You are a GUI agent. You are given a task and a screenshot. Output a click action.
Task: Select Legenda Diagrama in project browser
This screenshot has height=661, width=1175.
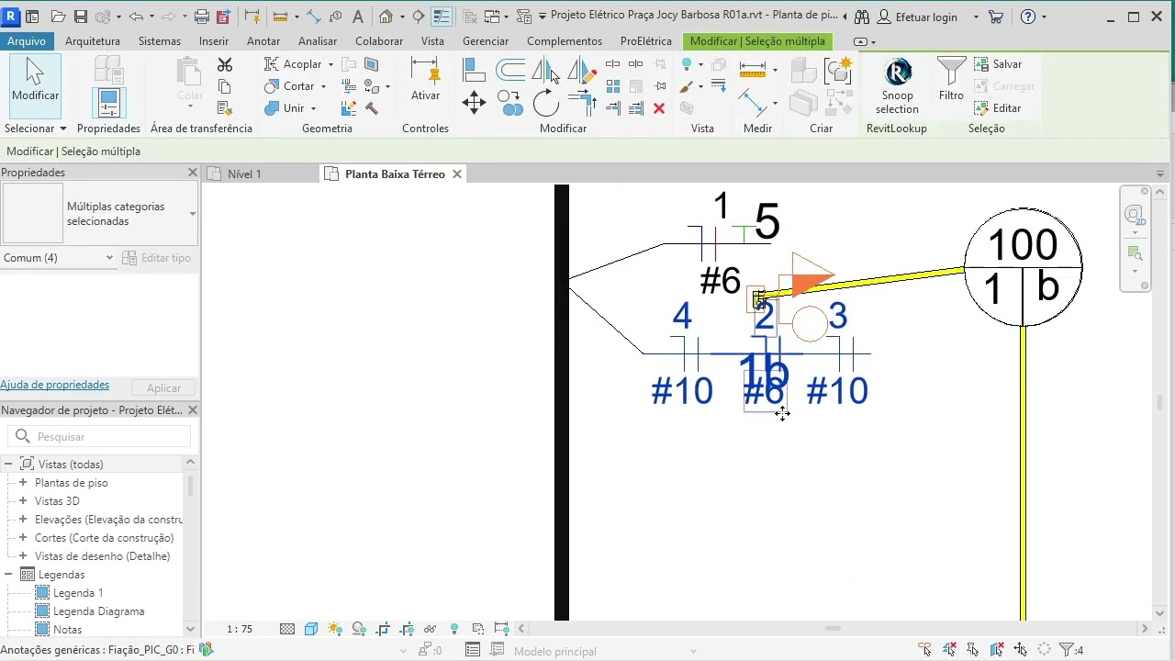coord(98,611)
